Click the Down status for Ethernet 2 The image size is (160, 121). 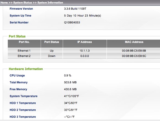52,56
